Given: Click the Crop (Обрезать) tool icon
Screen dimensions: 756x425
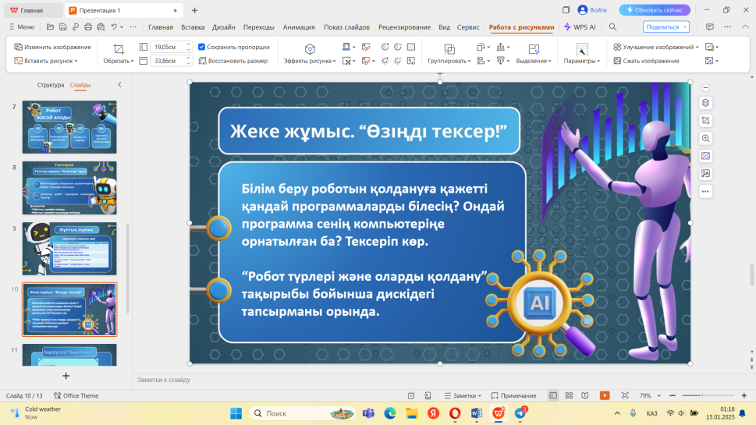Looking at the screenshot, I should [x=119, y=48].
